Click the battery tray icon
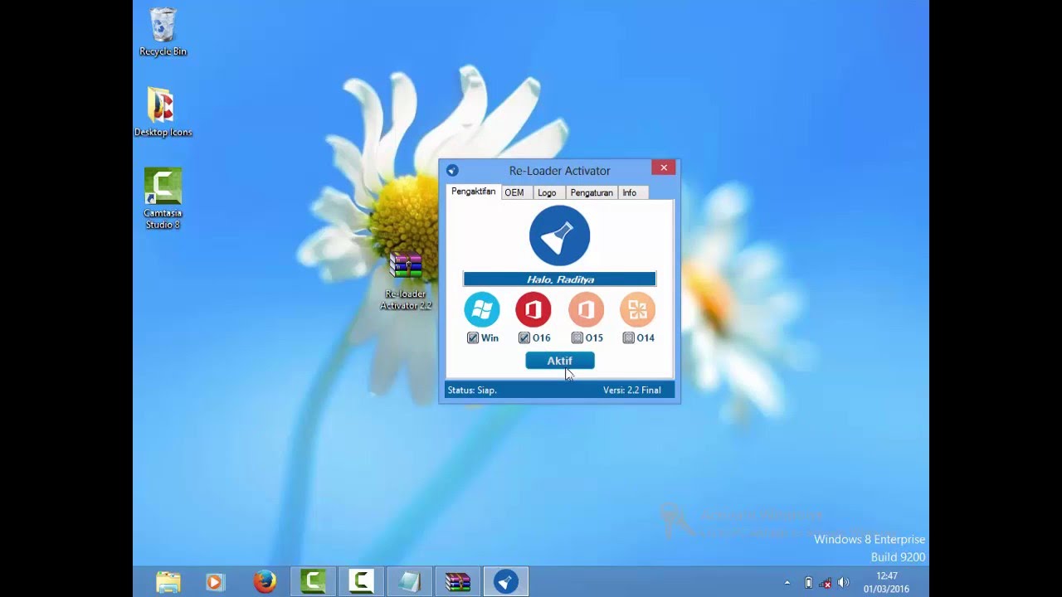Image resolution: width=1062 pixels, height=597 pixels. click(808, 583)
